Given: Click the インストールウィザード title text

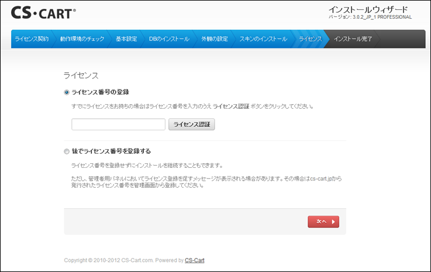Looking at the screenshot, I should 368,9.
